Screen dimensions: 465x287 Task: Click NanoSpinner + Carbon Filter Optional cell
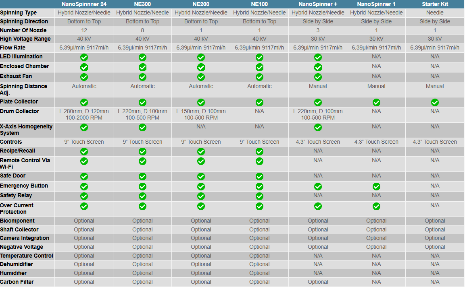point(318,282)
